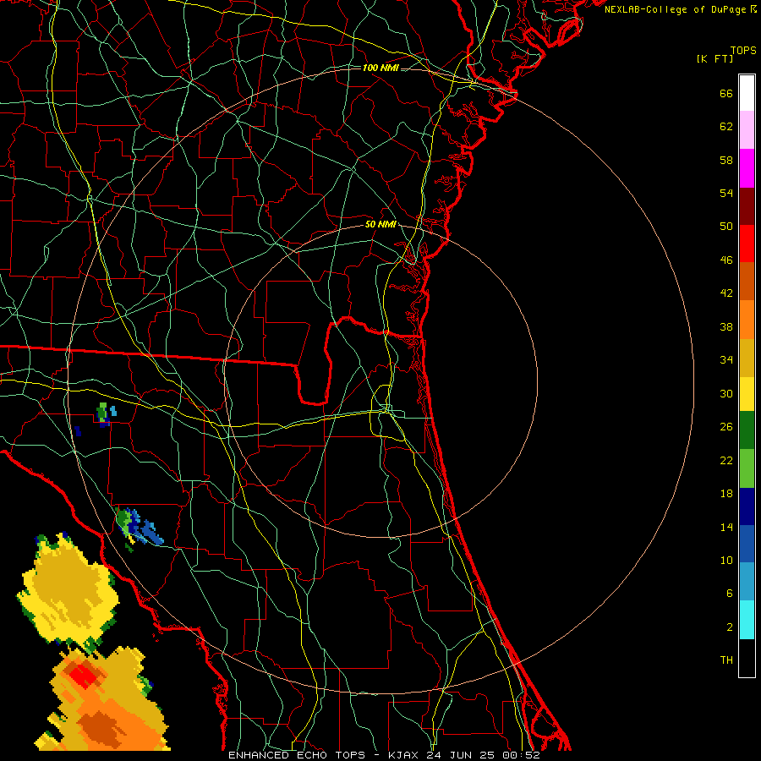This screenshot has height=761, width=761.
Task: Select the magenta swatch in the color scale
Action: pyautogui.click(x=747, y=168)
